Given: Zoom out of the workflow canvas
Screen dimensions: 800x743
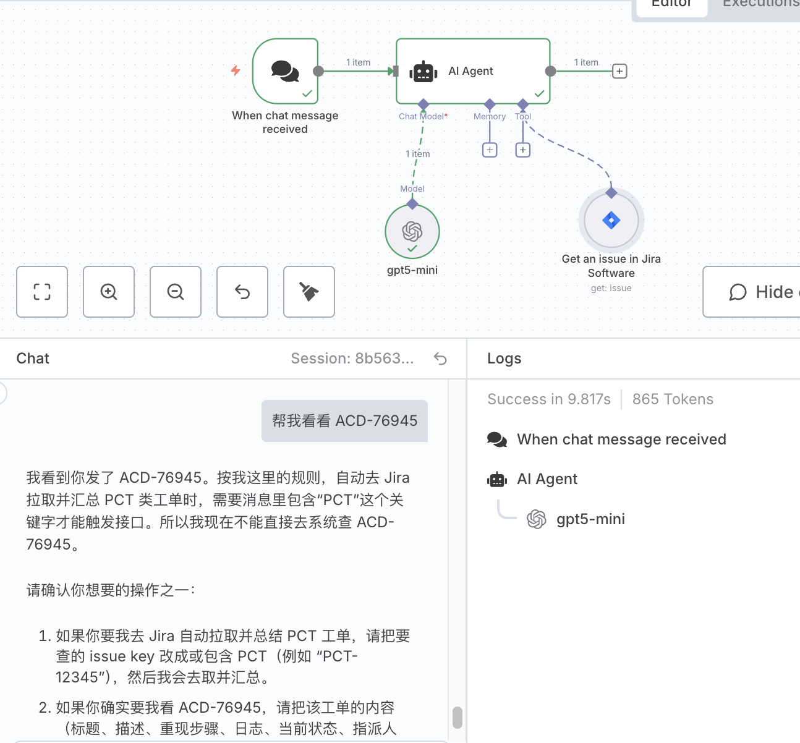Looking at the screenshot, I should coord(176,292).
